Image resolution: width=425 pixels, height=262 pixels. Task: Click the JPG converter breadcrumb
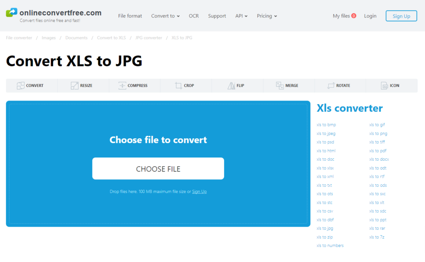tap(148, 37)
